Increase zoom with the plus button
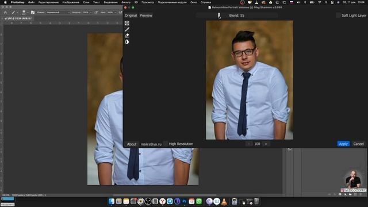 266,144
